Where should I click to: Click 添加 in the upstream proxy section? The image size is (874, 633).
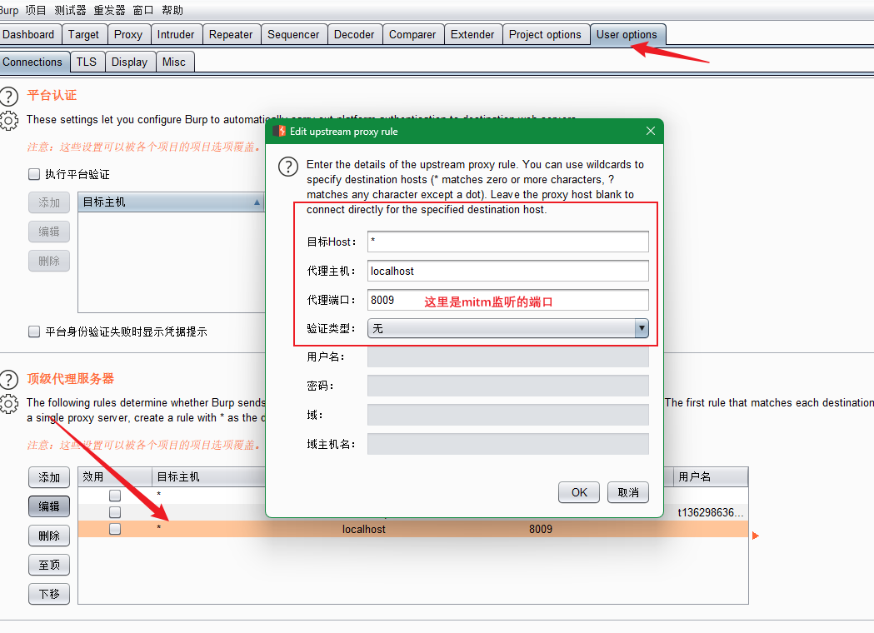[x=49, y=477]
